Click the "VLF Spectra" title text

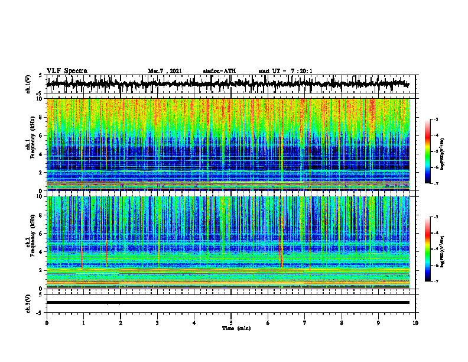pos(67,71)
